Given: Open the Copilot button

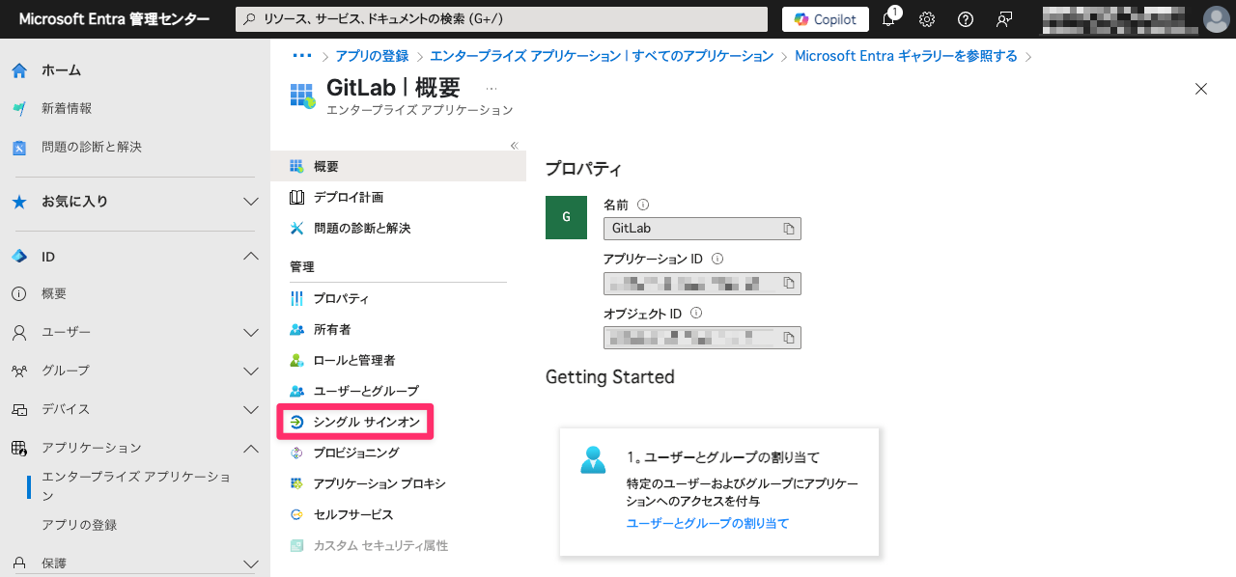Looking at the screenshot, I should point(825,19).
